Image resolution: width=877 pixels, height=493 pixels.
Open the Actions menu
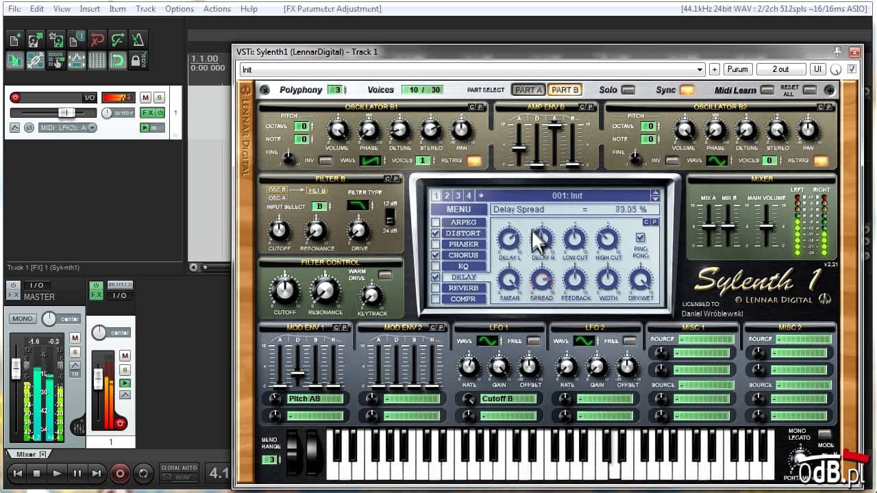[x=217, y=9]
